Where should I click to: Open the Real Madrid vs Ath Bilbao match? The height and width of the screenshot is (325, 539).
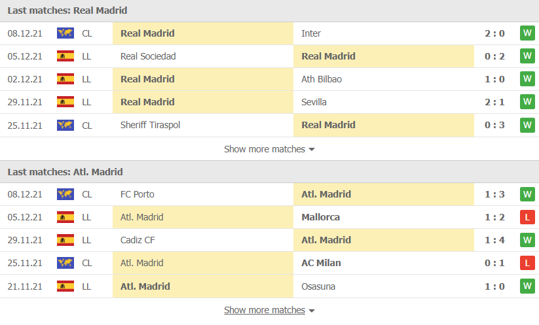[270, 79]
